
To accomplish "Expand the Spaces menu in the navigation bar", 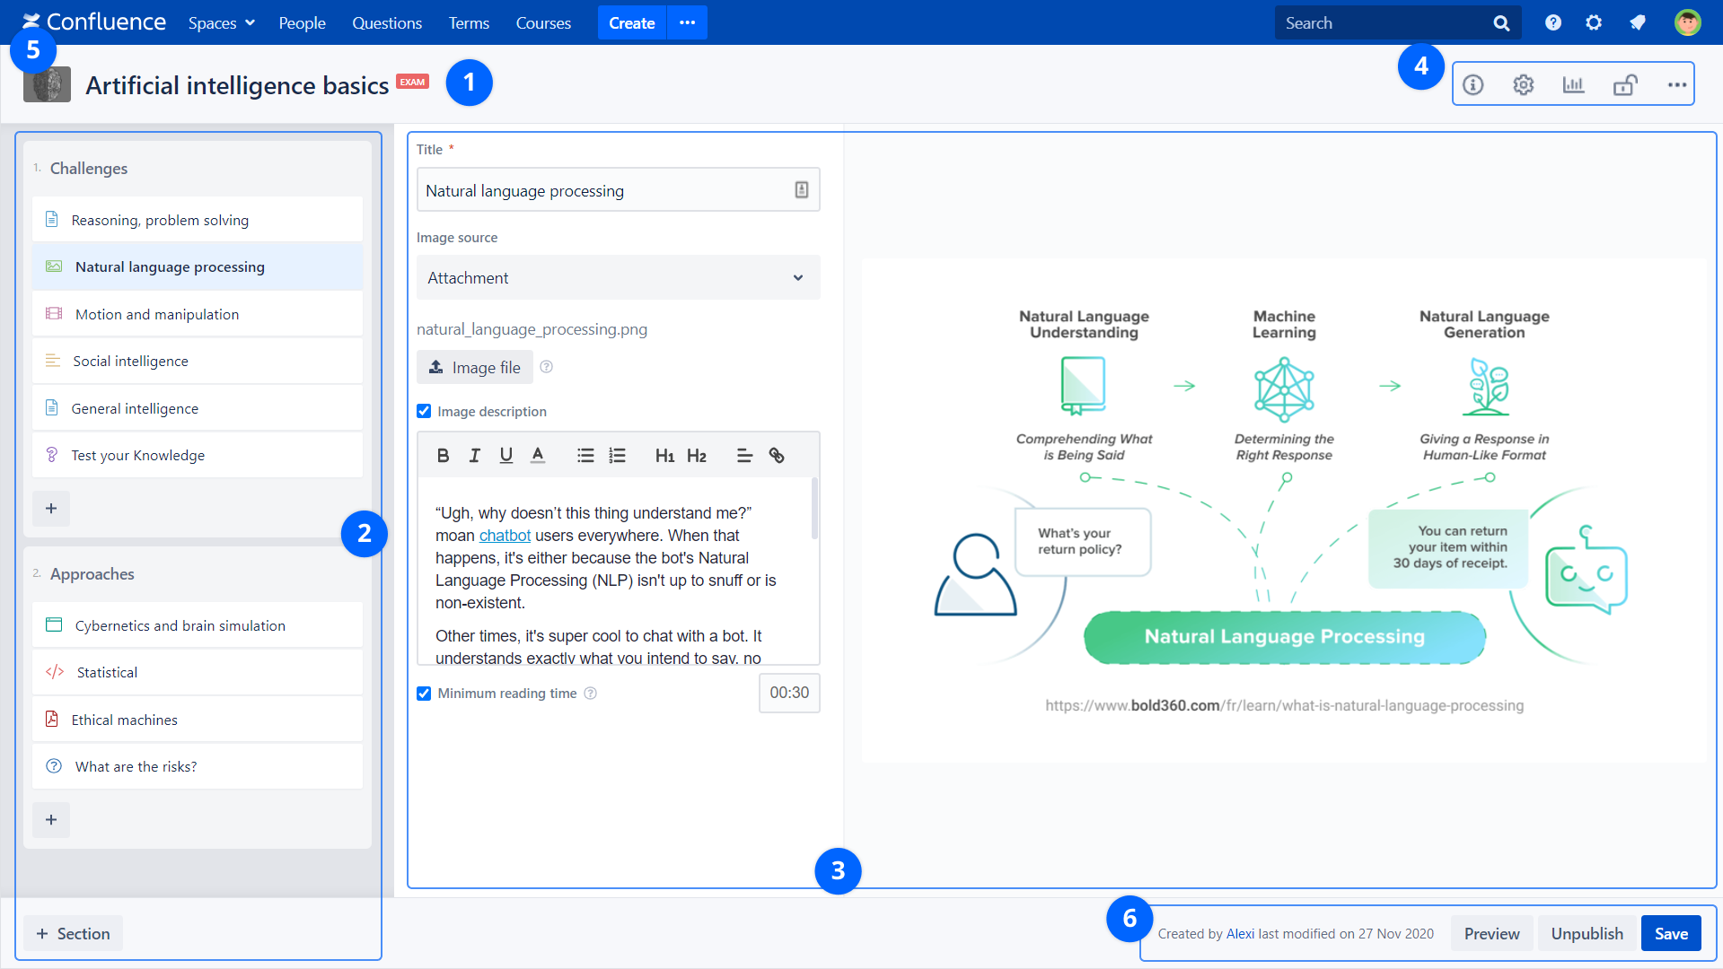I will (220, 22).
